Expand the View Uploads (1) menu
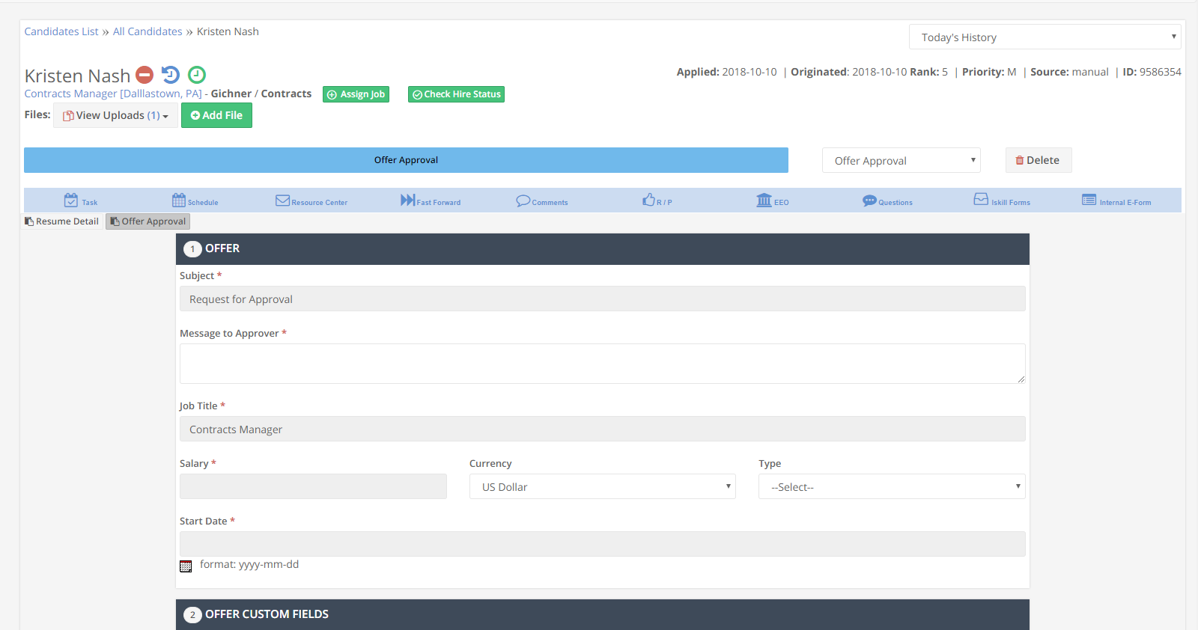The width and height of the screenshot is (1198, 630). tap(115, 115)
